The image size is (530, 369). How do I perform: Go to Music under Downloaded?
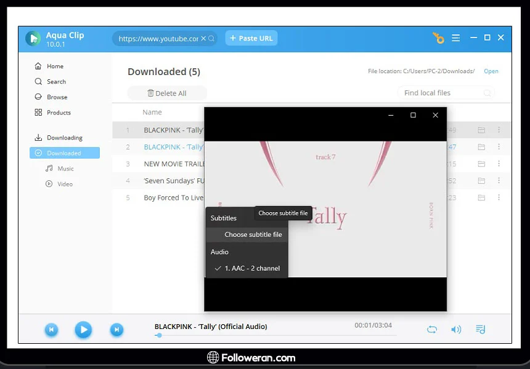(x=65, y=169)
